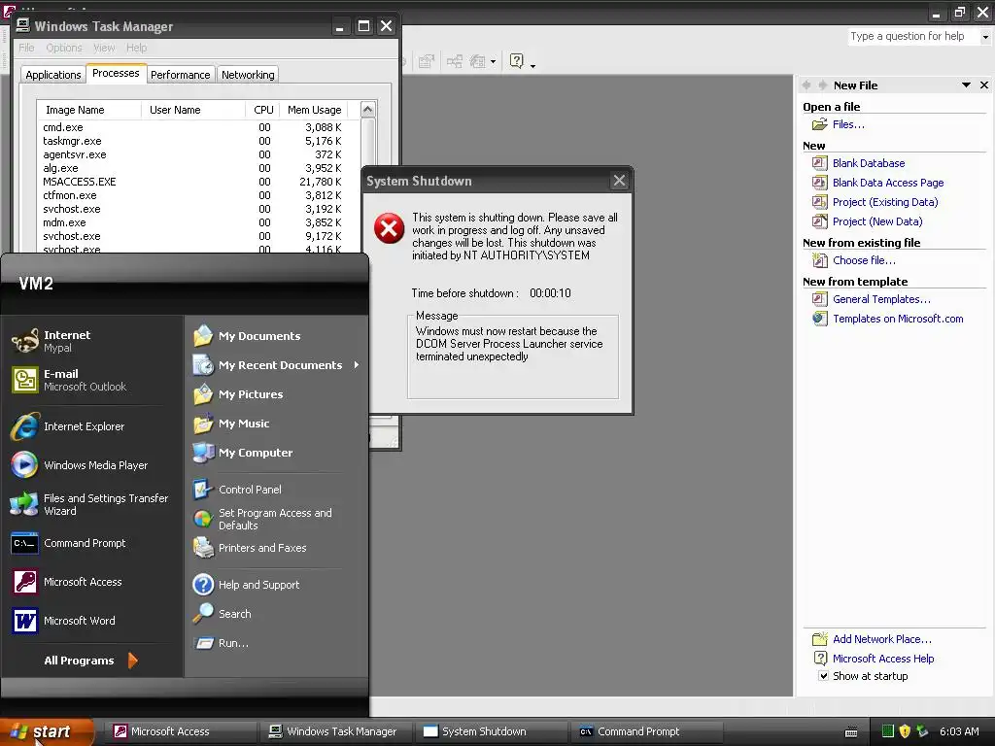
Task: Click Project (New Data) link
Action: (877, 221)
